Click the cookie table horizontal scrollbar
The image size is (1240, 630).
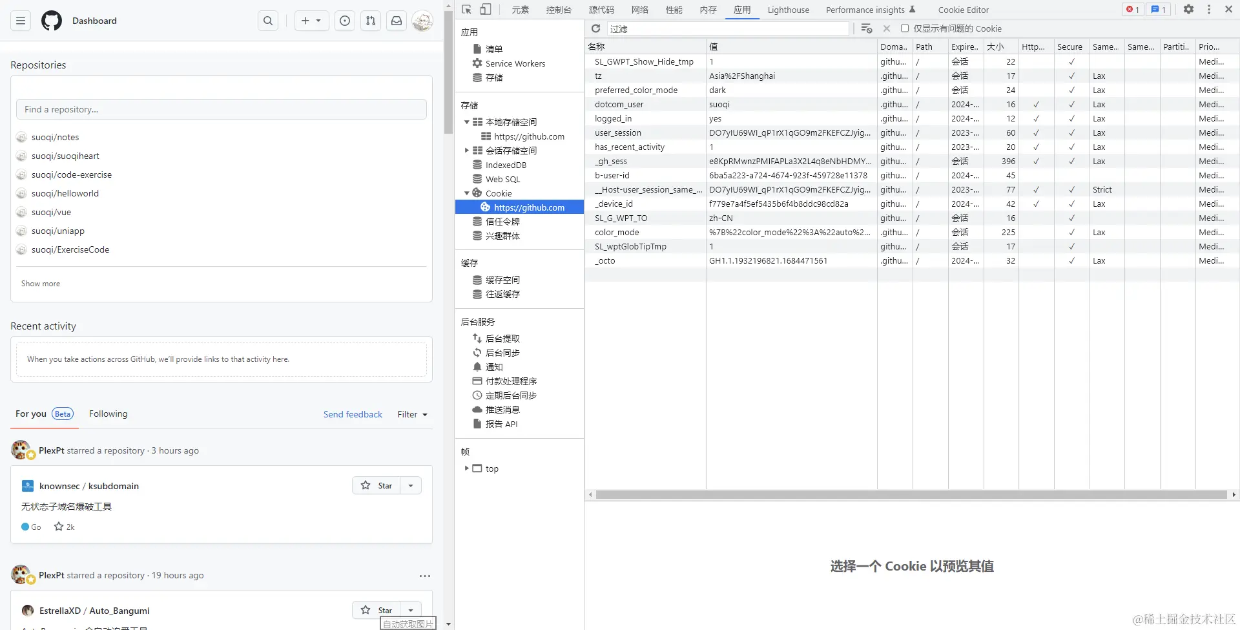911,494
